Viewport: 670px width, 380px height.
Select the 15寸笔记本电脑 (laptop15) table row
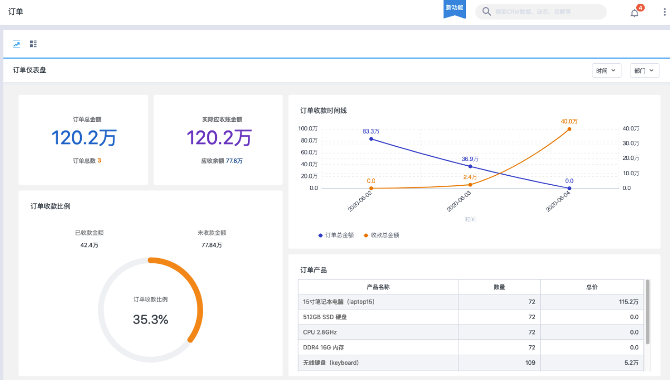[x=378, y=302]
